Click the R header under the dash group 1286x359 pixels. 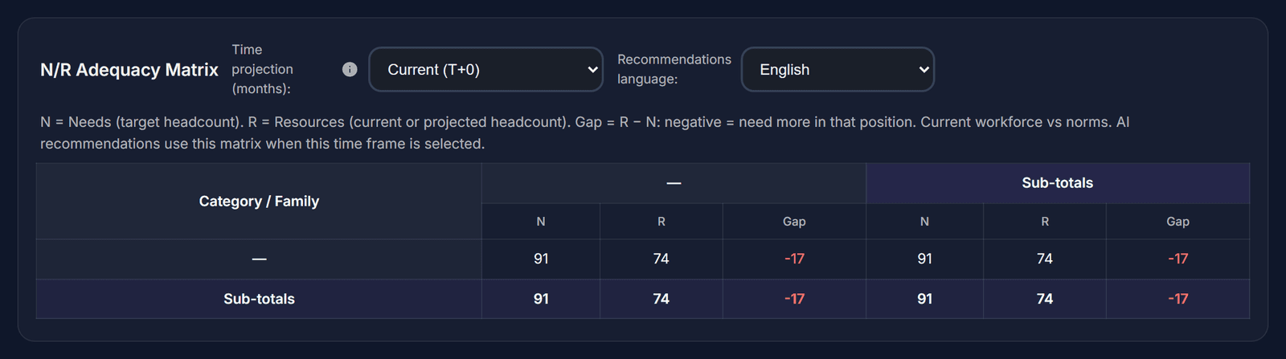pyautogui.click(x=661, y=221)
